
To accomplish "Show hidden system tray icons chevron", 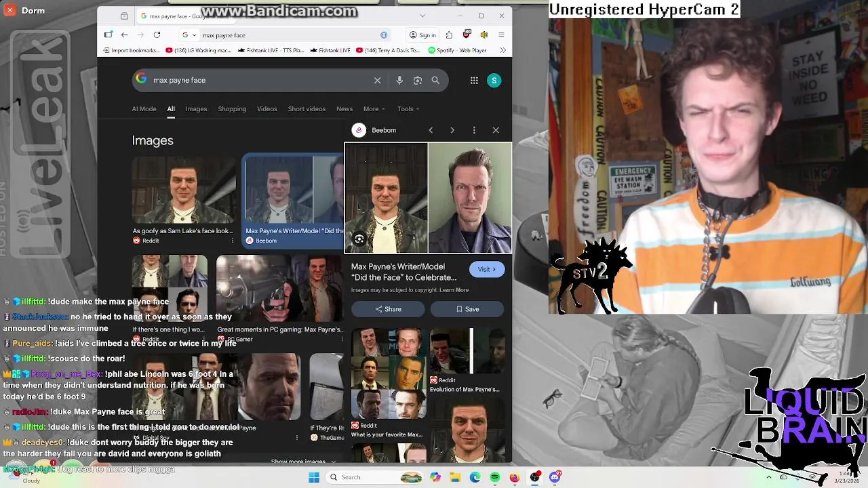I will [768, 477].
